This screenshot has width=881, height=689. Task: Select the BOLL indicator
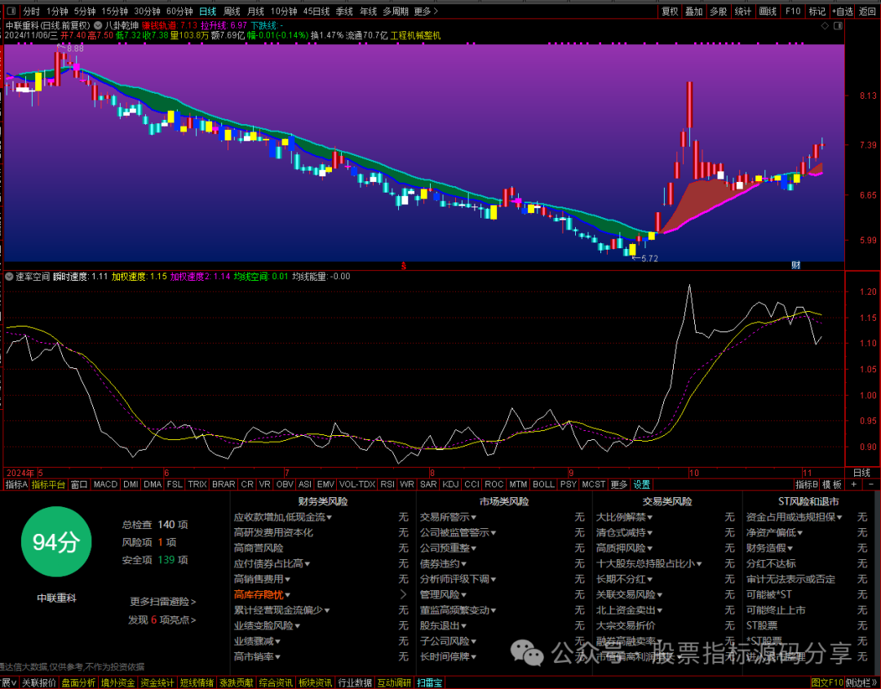coord(543,484)
